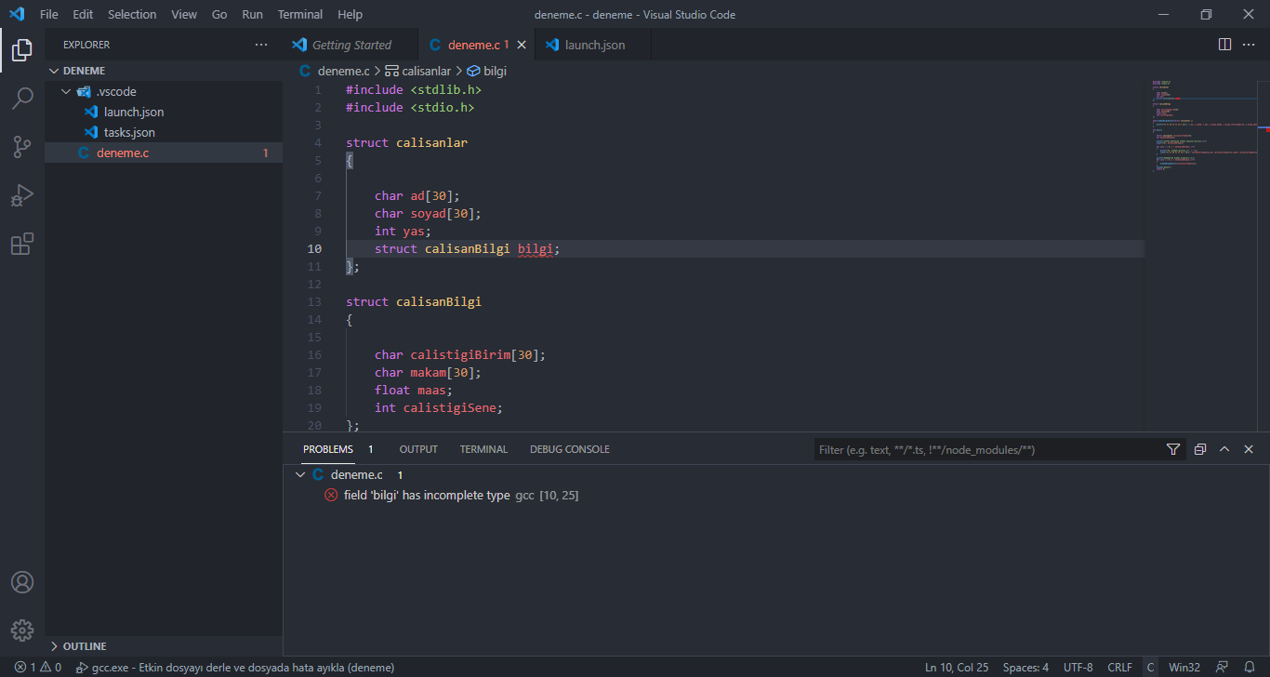
Task: Collapse the deneme.c problems group
Action: coord(299,475)
